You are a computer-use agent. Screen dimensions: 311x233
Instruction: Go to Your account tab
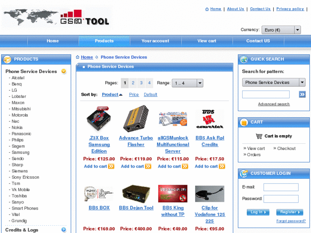coord(155,41)
